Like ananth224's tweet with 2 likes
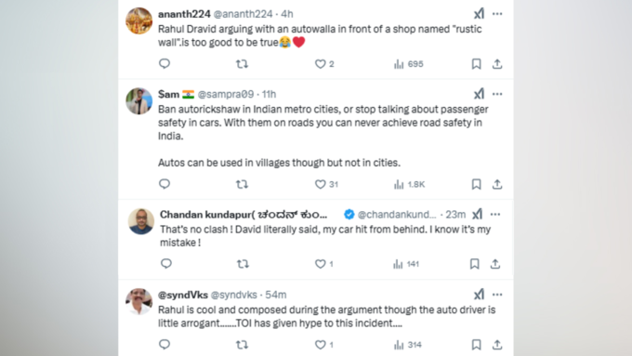The height and width of the screenshot is (356, 632). (x=324, y=64)
